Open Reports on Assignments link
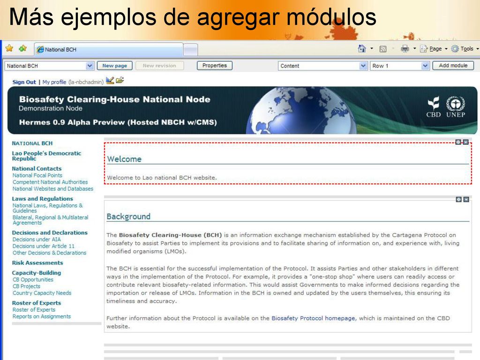 coord(42,316)
